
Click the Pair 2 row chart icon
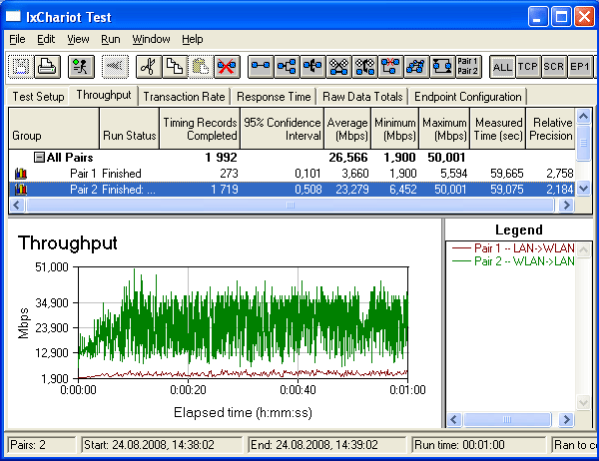pos(21,190)
